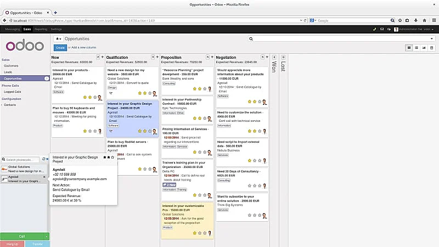
Task: Switch to the kanban view icon
Action: (409, 48)
